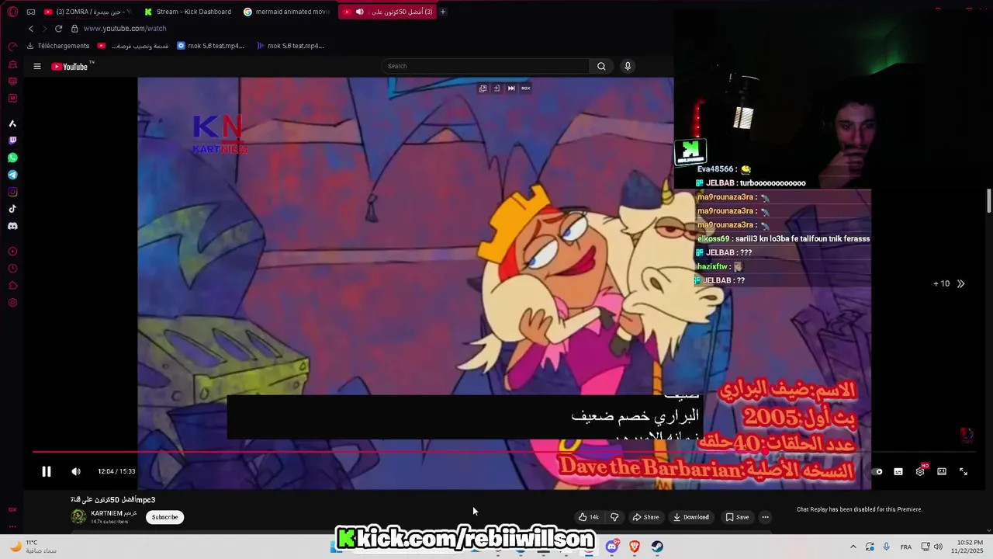Open the weather widget showing 11°C
Image resolution: width=993 pixels, height=559 pixels.
point(33,547)
